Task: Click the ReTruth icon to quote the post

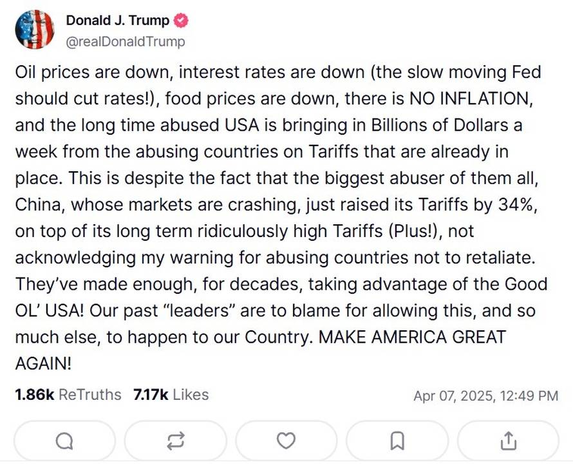Action: [x=175, y=441]
